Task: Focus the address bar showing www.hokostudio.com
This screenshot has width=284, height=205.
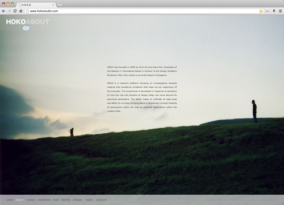Action: point(142,11)
